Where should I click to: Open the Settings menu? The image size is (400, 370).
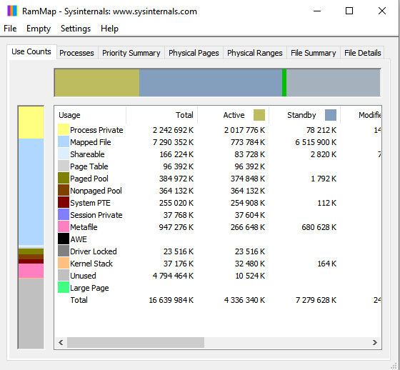[x=76, y=29]
